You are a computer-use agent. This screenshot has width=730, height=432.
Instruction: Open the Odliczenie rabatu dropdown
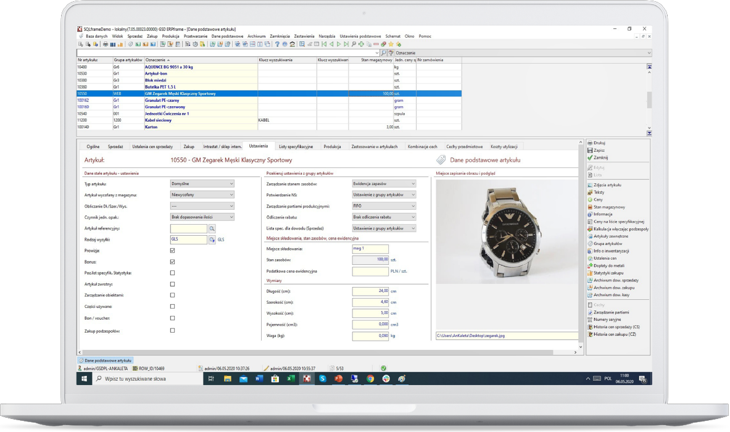[384, 217]
